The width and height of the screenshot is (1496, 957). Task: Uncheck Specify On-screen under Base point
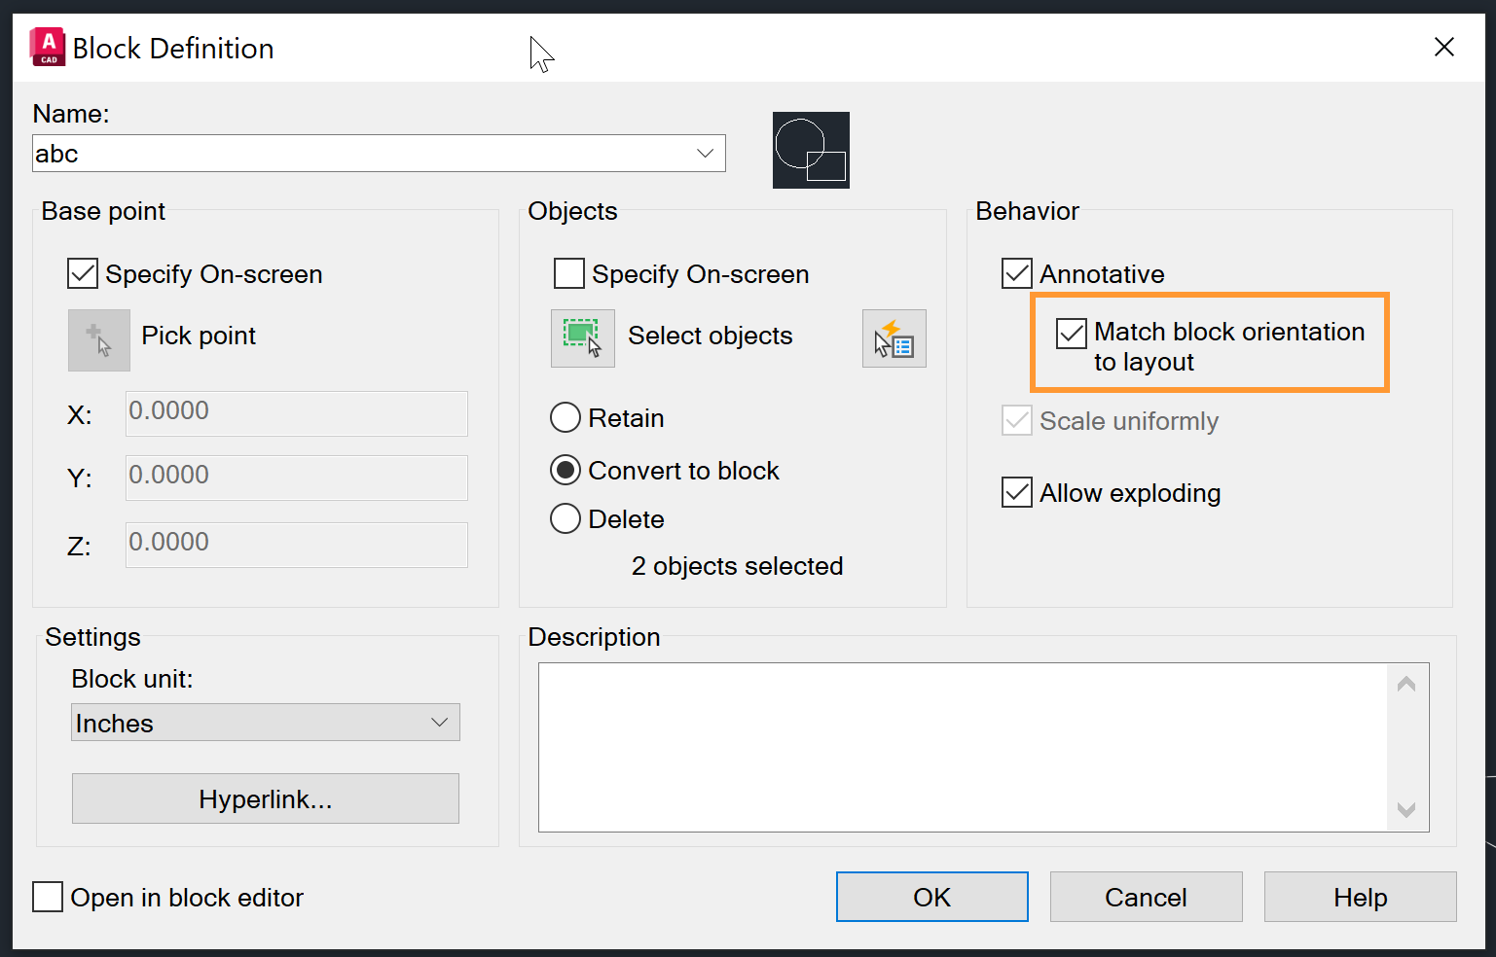tap(81, 273)
